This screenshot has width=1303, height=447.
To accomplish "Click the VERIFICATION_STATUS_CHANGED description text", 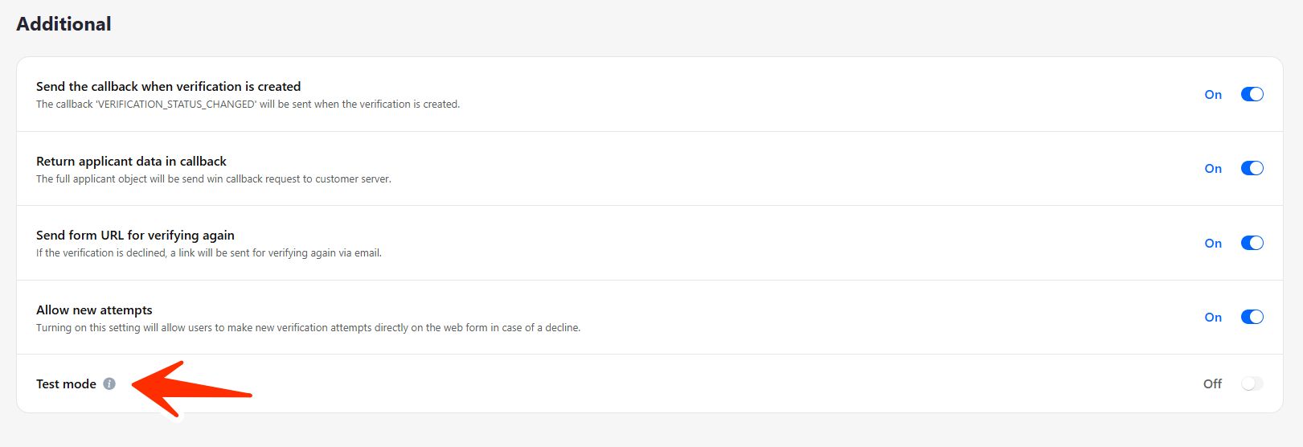I will tap(248, 105).
